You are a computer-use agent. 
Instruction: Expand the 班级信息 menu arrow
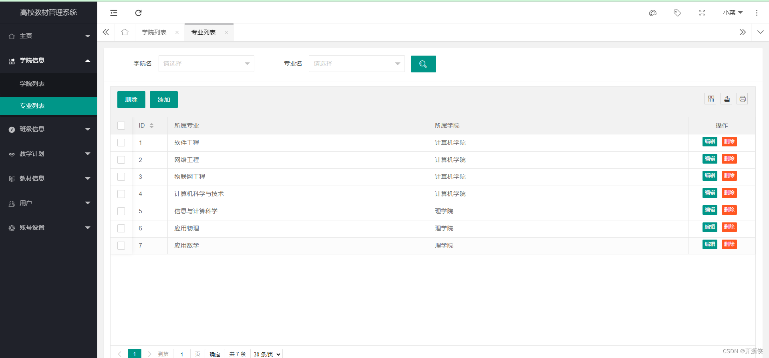(88, 129)
